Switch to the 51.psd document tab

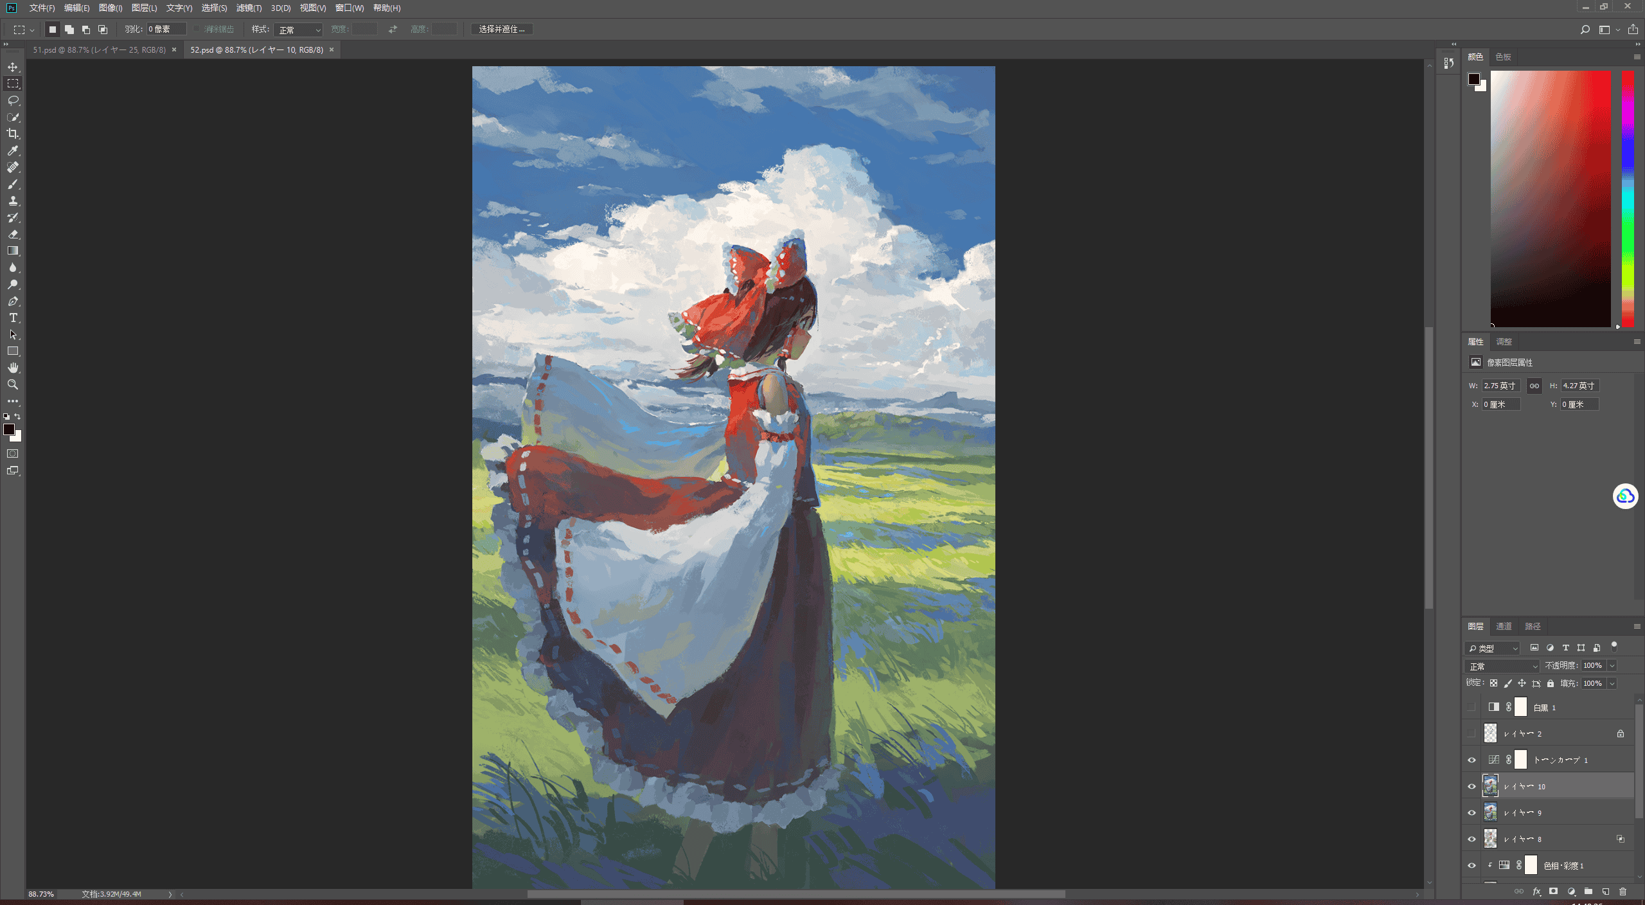100,49
